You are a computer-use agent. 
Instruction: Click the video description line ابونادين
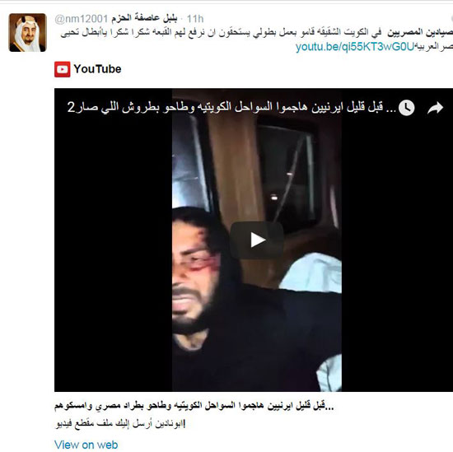[120, 424]
